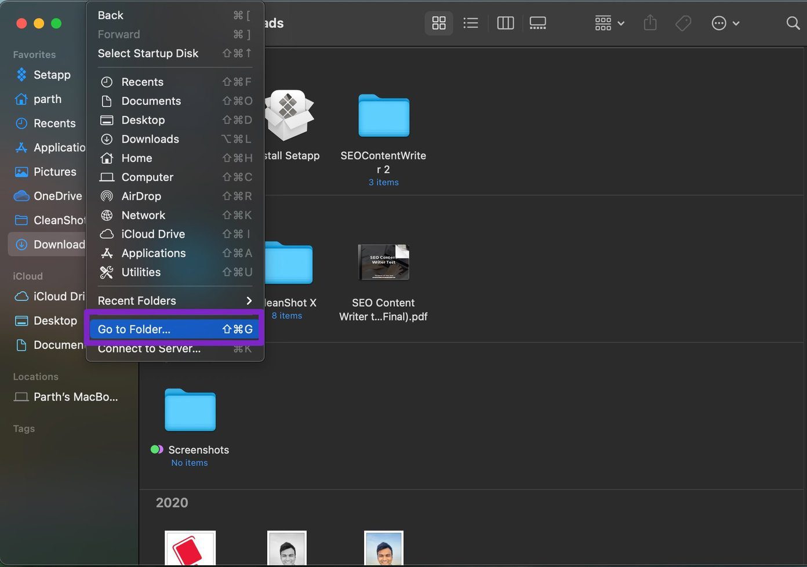Switch to icon grid view
This screenshot has width=807, height=567.
[439, 23]
